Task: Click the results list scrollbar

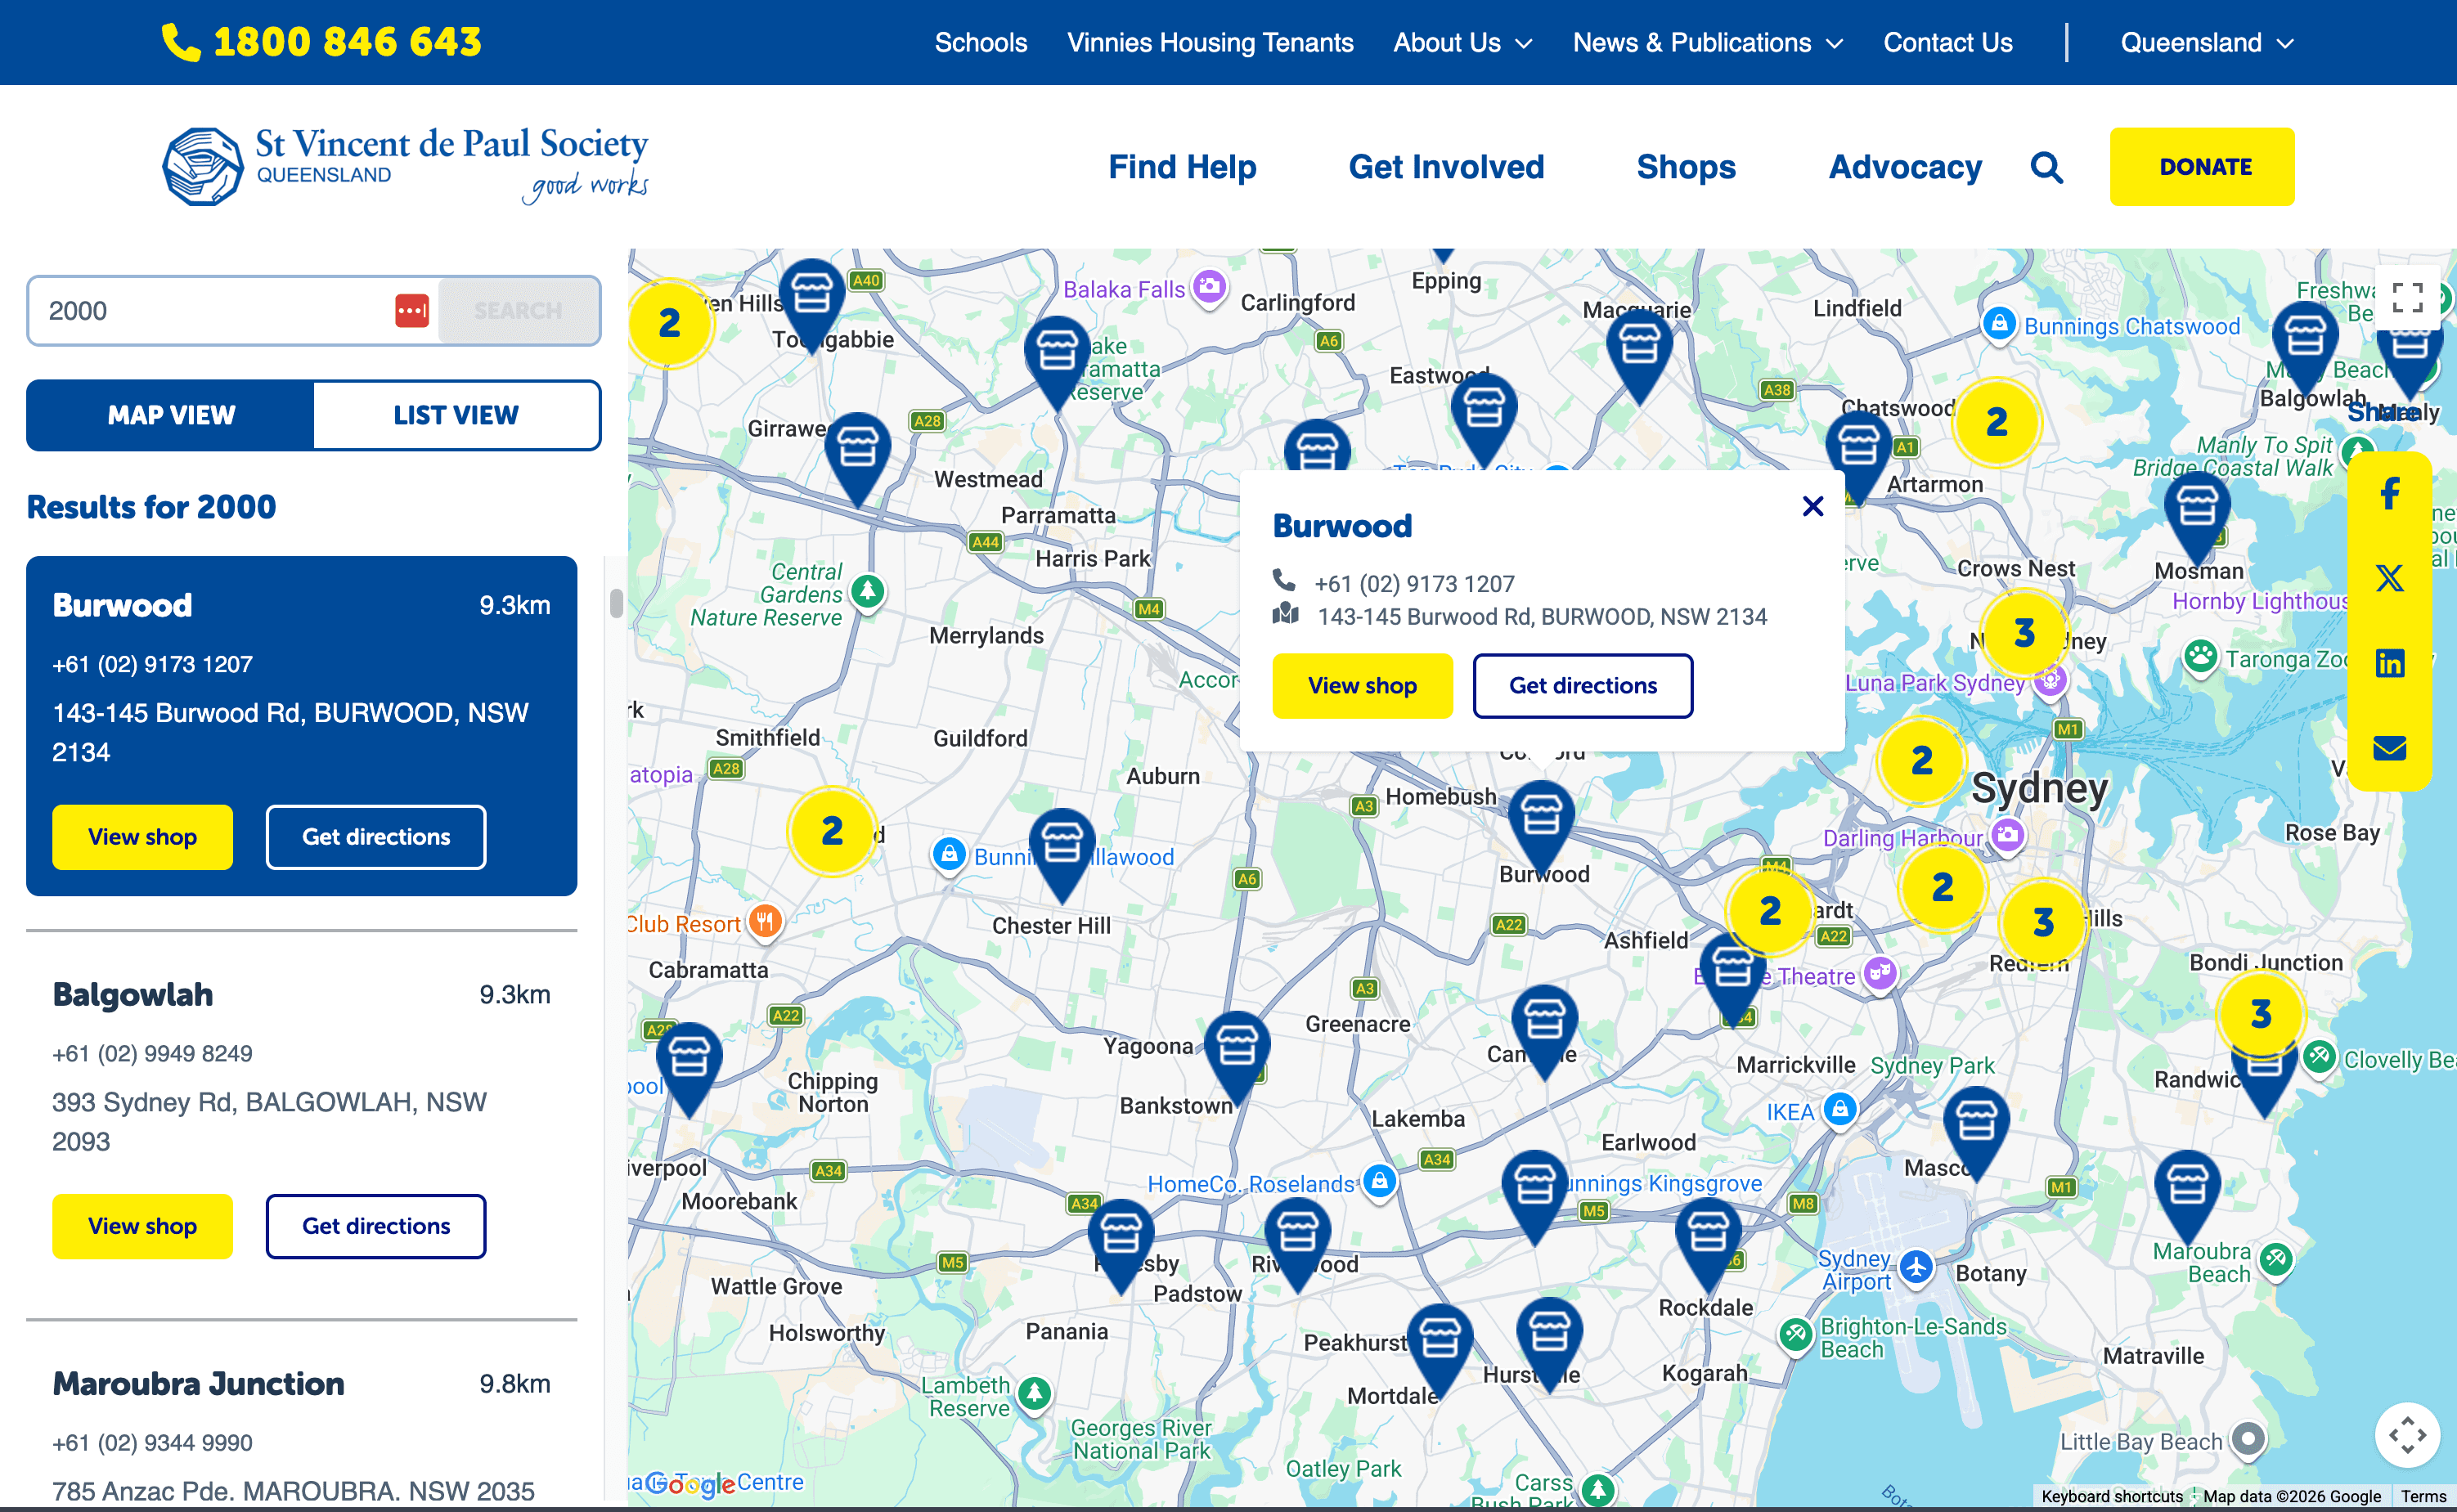Action: [x=616, y=604]
